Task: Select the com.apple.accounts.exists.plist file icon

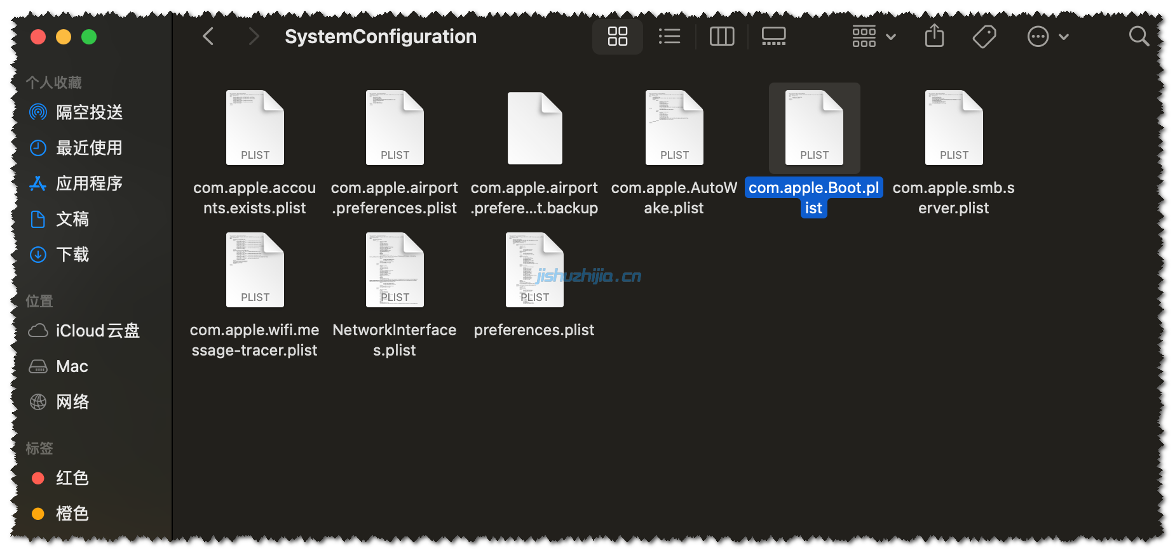Action: click(255, 128)
